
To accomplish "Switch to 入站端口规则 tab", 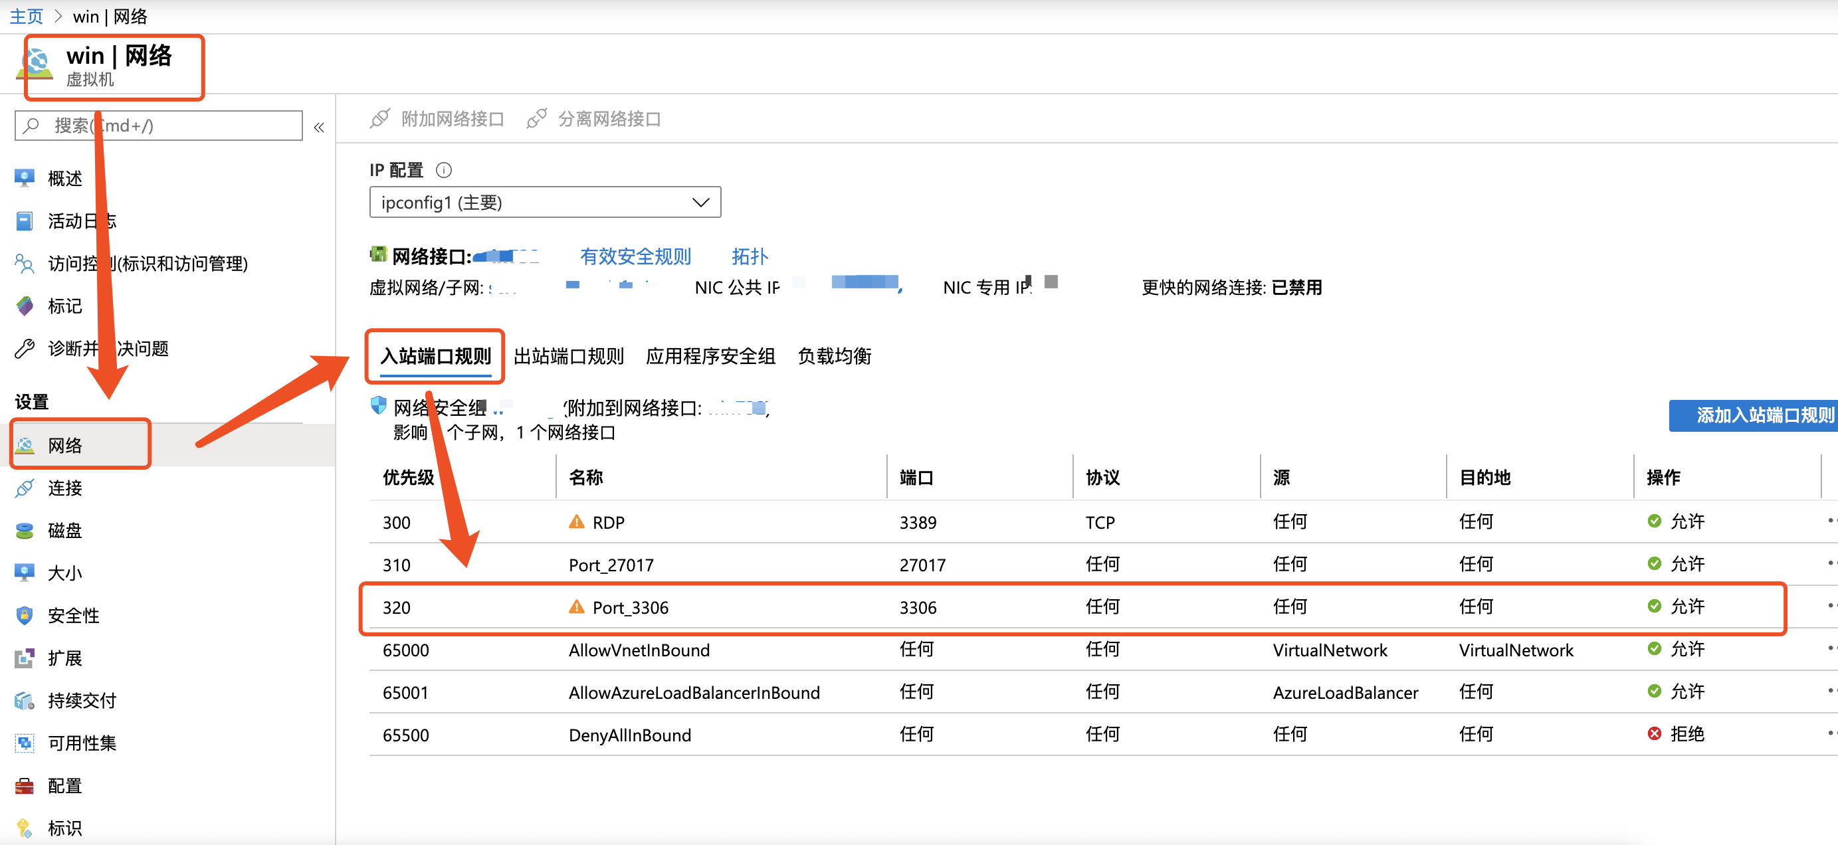I will (x=435, y=356).
